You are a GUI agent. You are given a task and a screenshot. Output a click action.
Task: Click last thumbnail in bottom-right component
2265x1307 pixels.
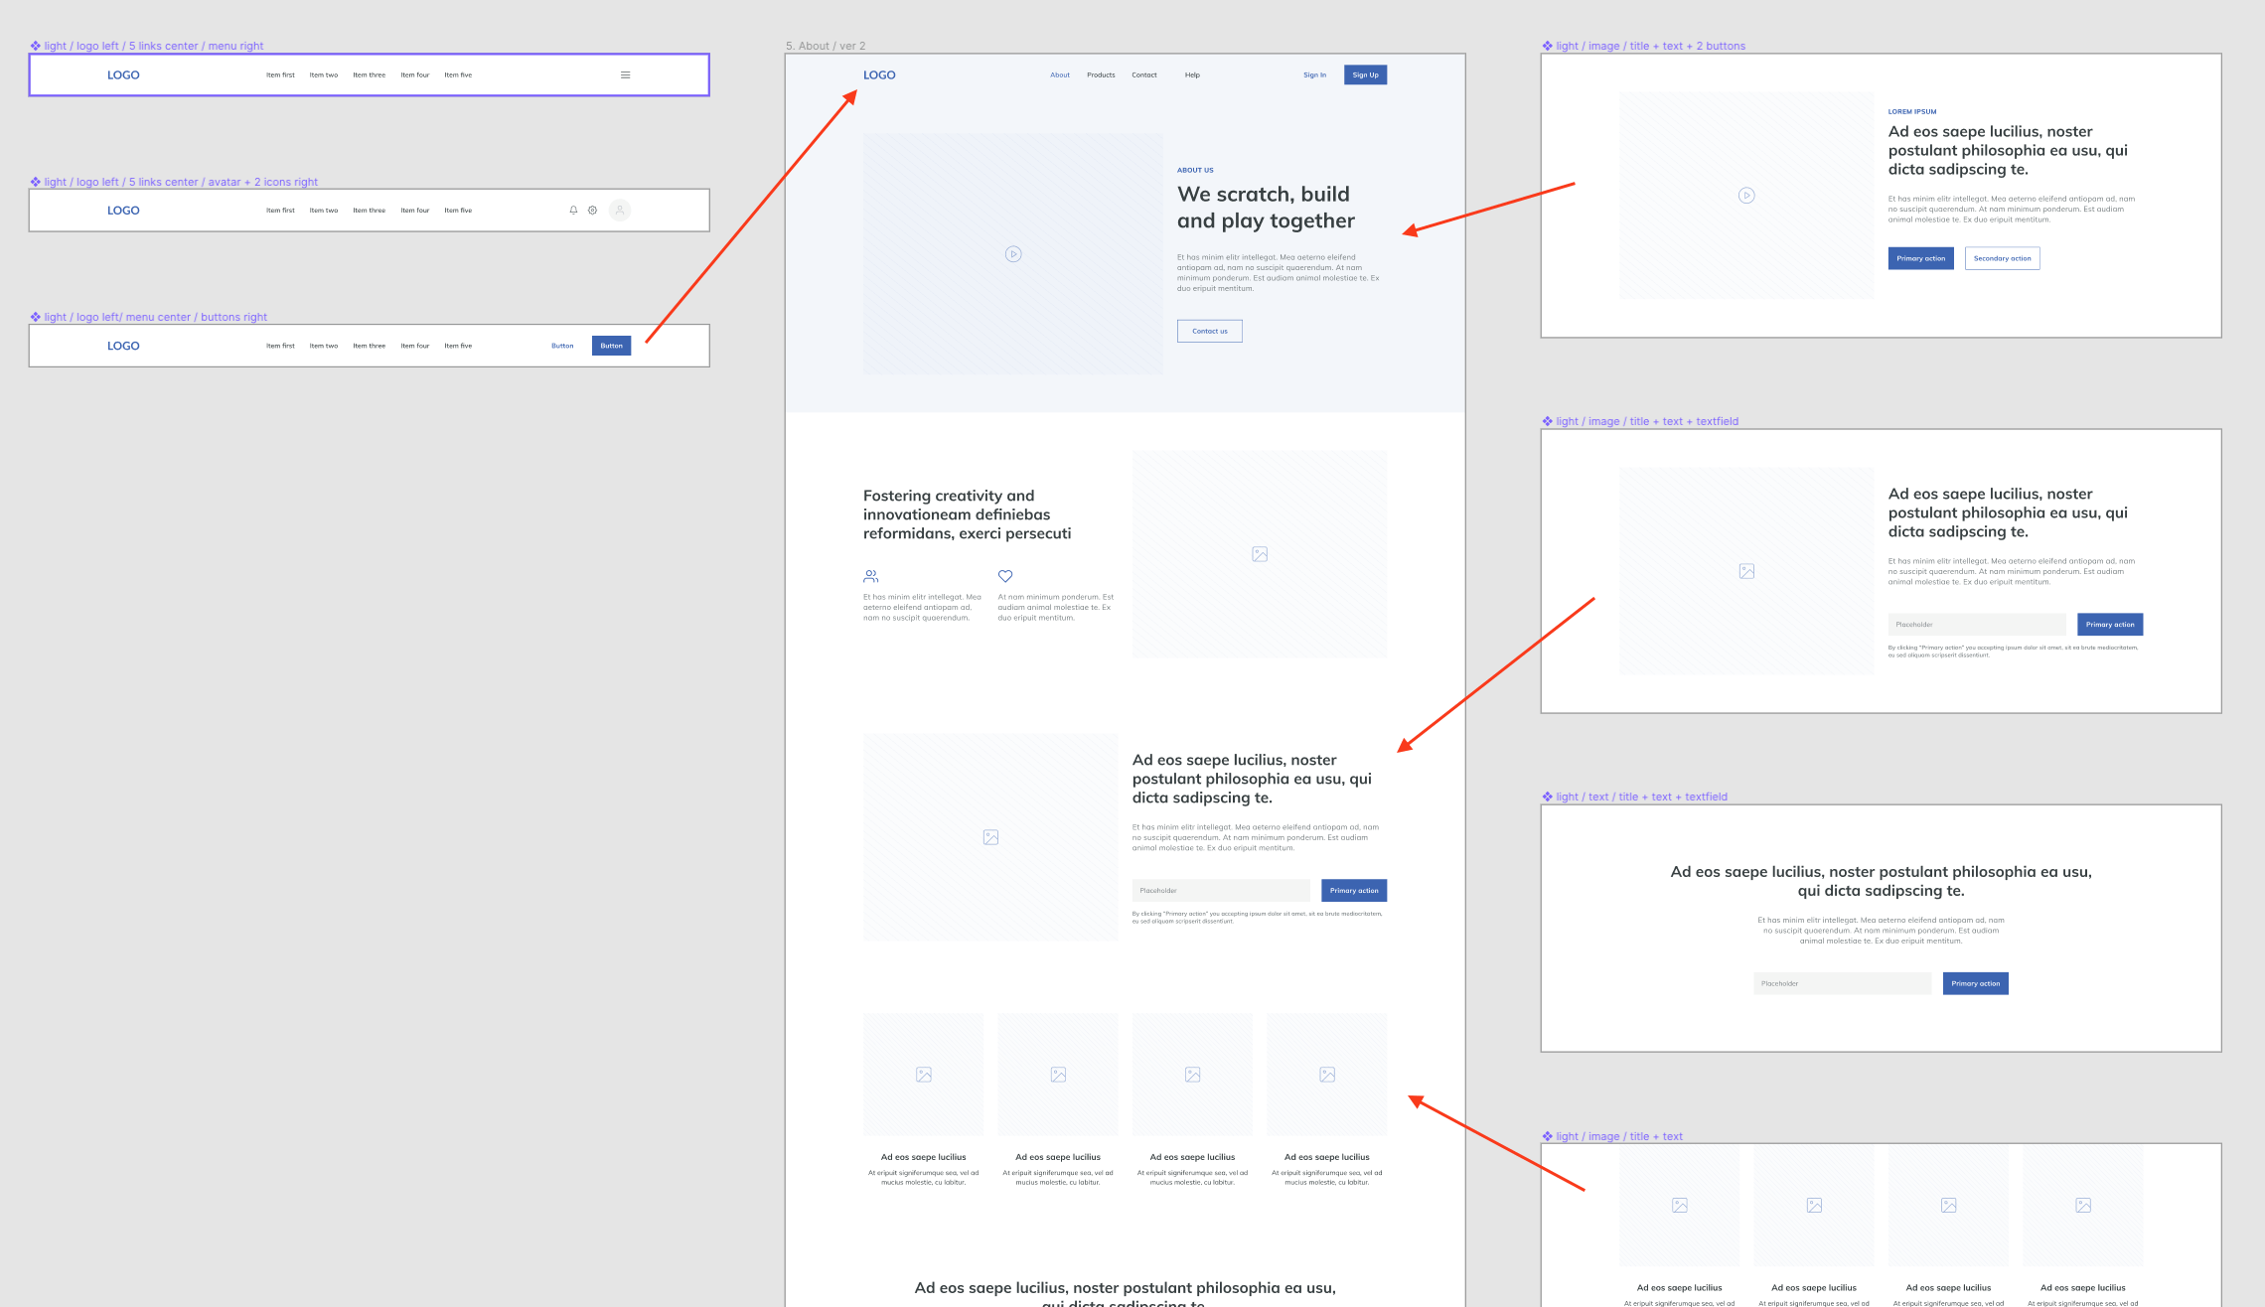click(2083, 1205)
